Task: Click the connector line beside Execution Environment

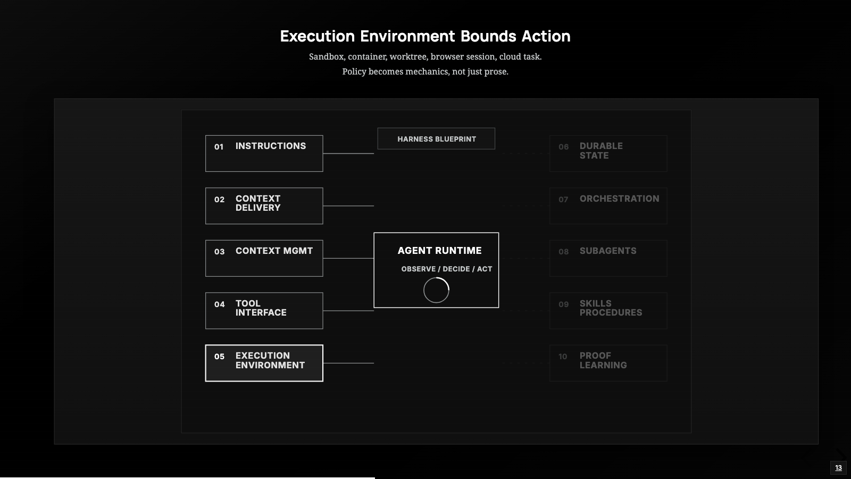Action: pyautogui.click(x=348, y=363)
